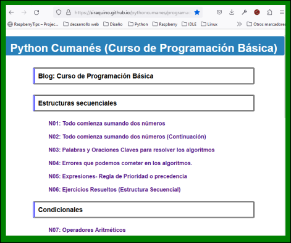This screenshot has height=243, width=291.
Task: Open the IDLE bookmark folder
Action: 189,24
